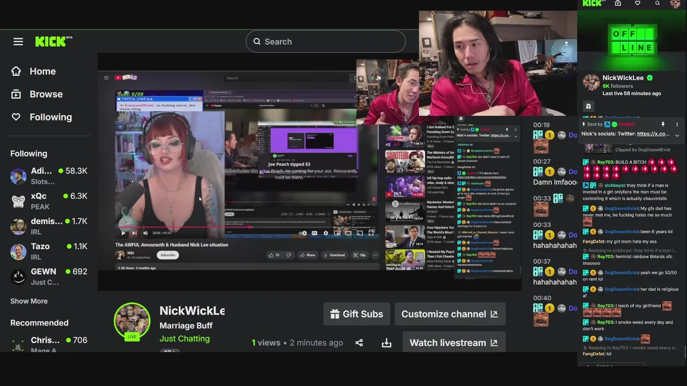The width and height of the screenshot is (687, 386).
Task: Click the NickWickLe clip title
Action: (192, 311)
